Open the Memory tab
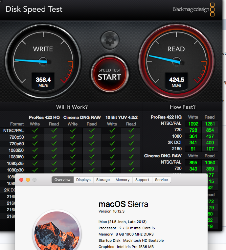Viewport: 226px width, 250px height. pos(123,180)
